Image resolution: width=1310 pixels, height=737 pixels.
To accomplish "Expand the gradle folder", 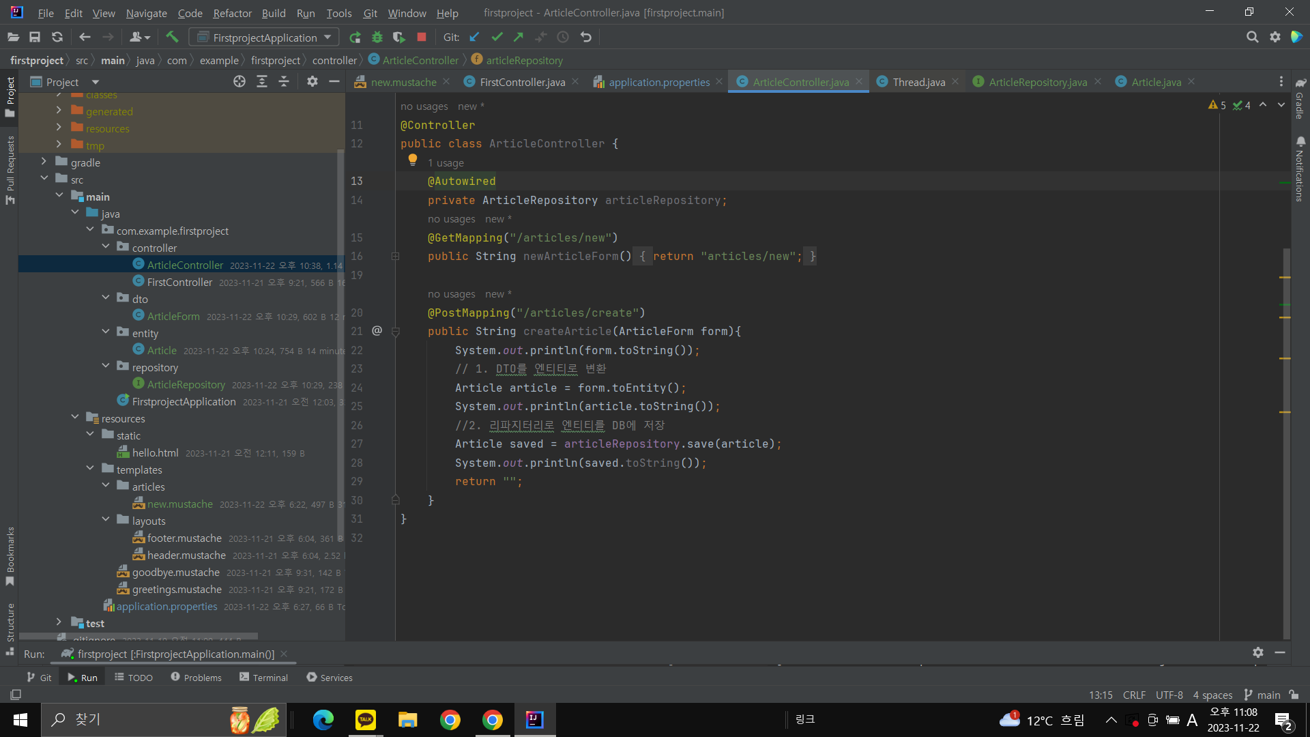I will 44,162.
